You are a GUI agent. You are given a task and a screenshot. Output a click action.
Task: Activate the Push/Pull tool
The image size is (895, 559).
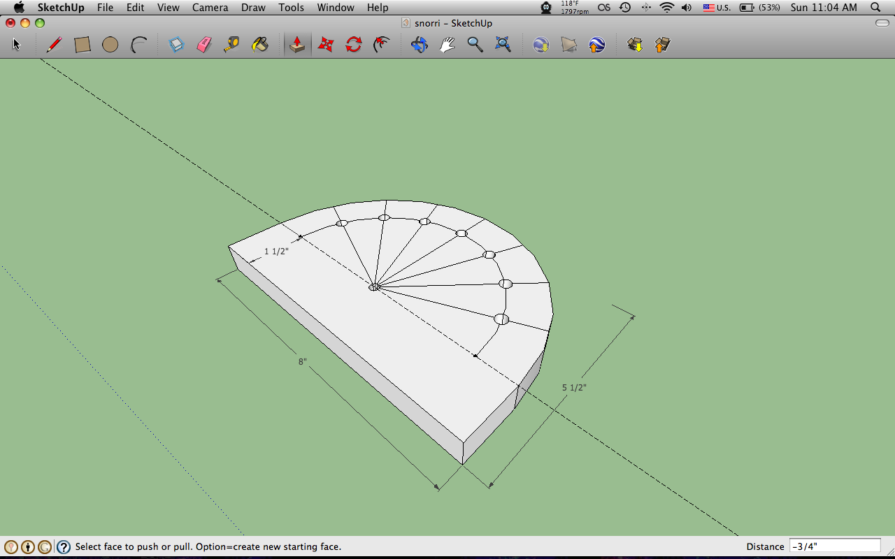(297, 45)
